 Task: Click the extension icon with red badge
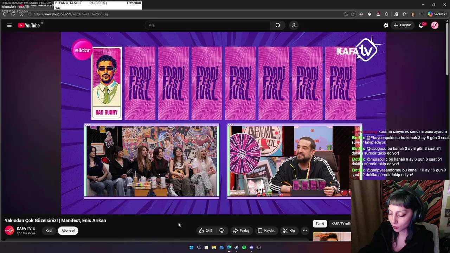click(378, 14)
